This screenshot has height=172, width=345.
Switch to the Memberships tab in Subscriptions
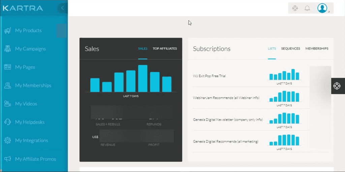pyautogui.click(x=317, y=48)
